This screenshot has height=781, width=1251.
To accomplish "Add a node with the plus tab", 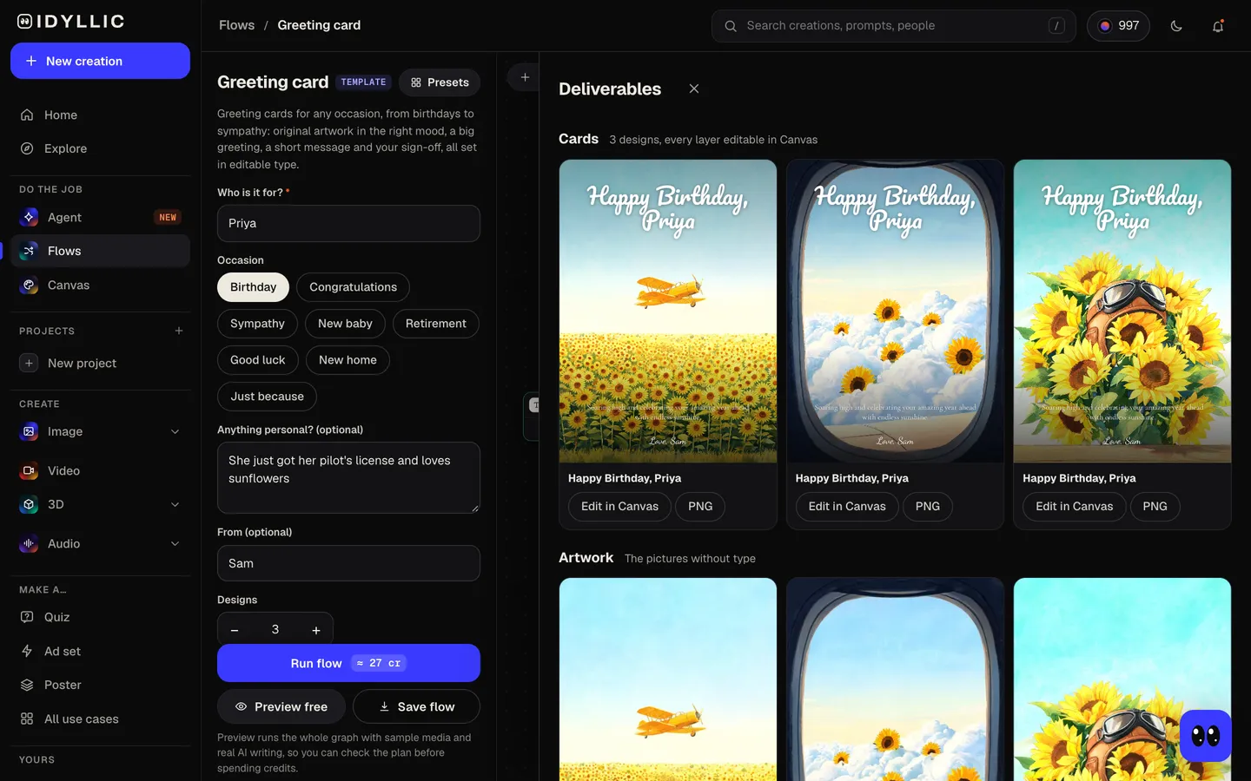I will click(525, 77).
